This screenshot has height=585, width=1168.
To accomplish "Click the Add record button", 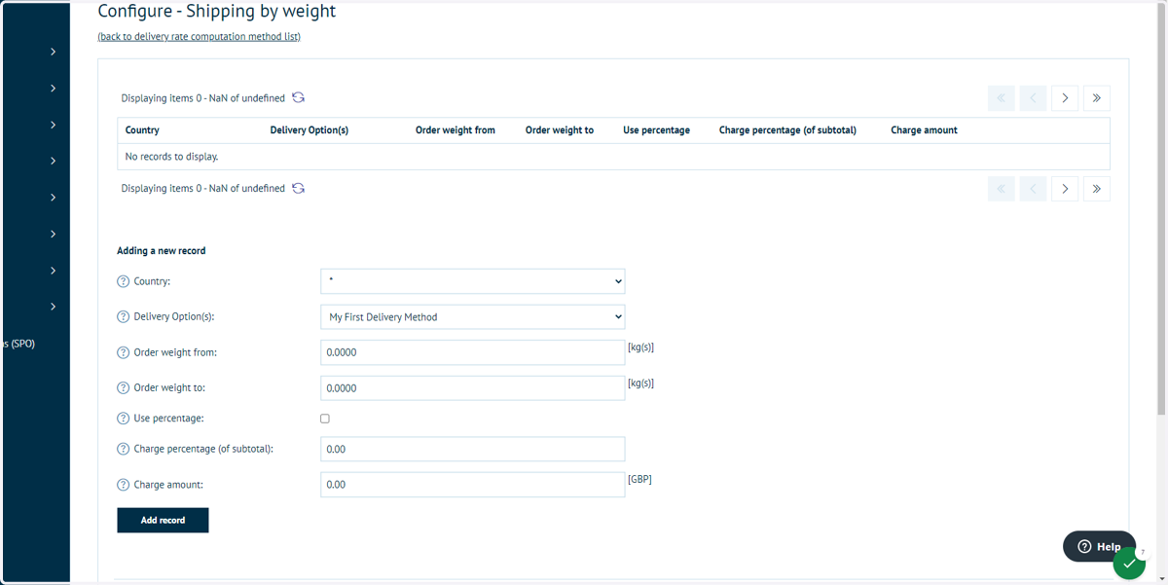I will coord(163,520).
